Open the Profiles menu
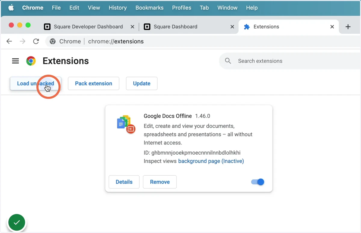The image size is (361, 233). pyautogui.click(x=182, y=8)
